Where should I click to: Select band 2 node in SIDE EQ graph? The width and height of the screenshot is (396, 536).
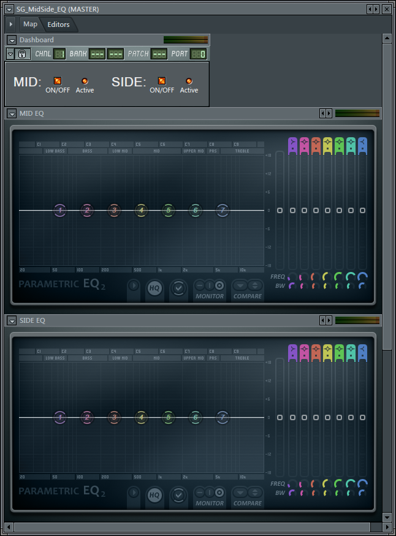pyautogui.click(x=87, y=417)
